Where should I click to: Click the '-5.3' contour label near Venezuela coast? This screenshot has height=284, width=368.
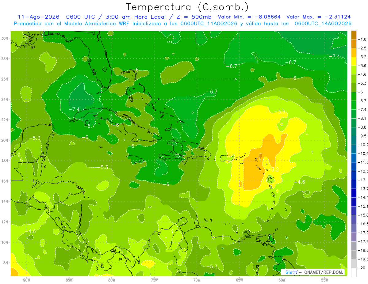[x=212, y=267]
